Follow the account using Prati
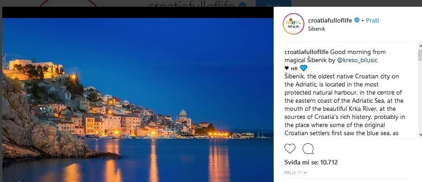 pyautogui.click(x=373, y=20)
